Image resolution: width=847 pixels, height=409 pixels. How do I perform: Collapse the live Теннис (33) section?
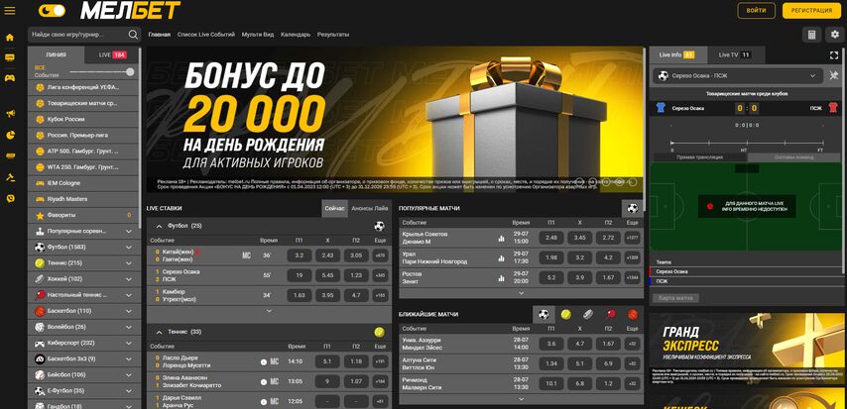160,332
